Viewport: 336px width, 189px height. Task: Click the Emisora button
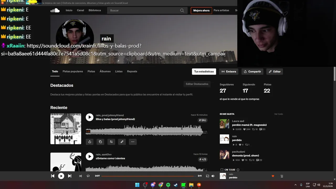tap(229, 71)
